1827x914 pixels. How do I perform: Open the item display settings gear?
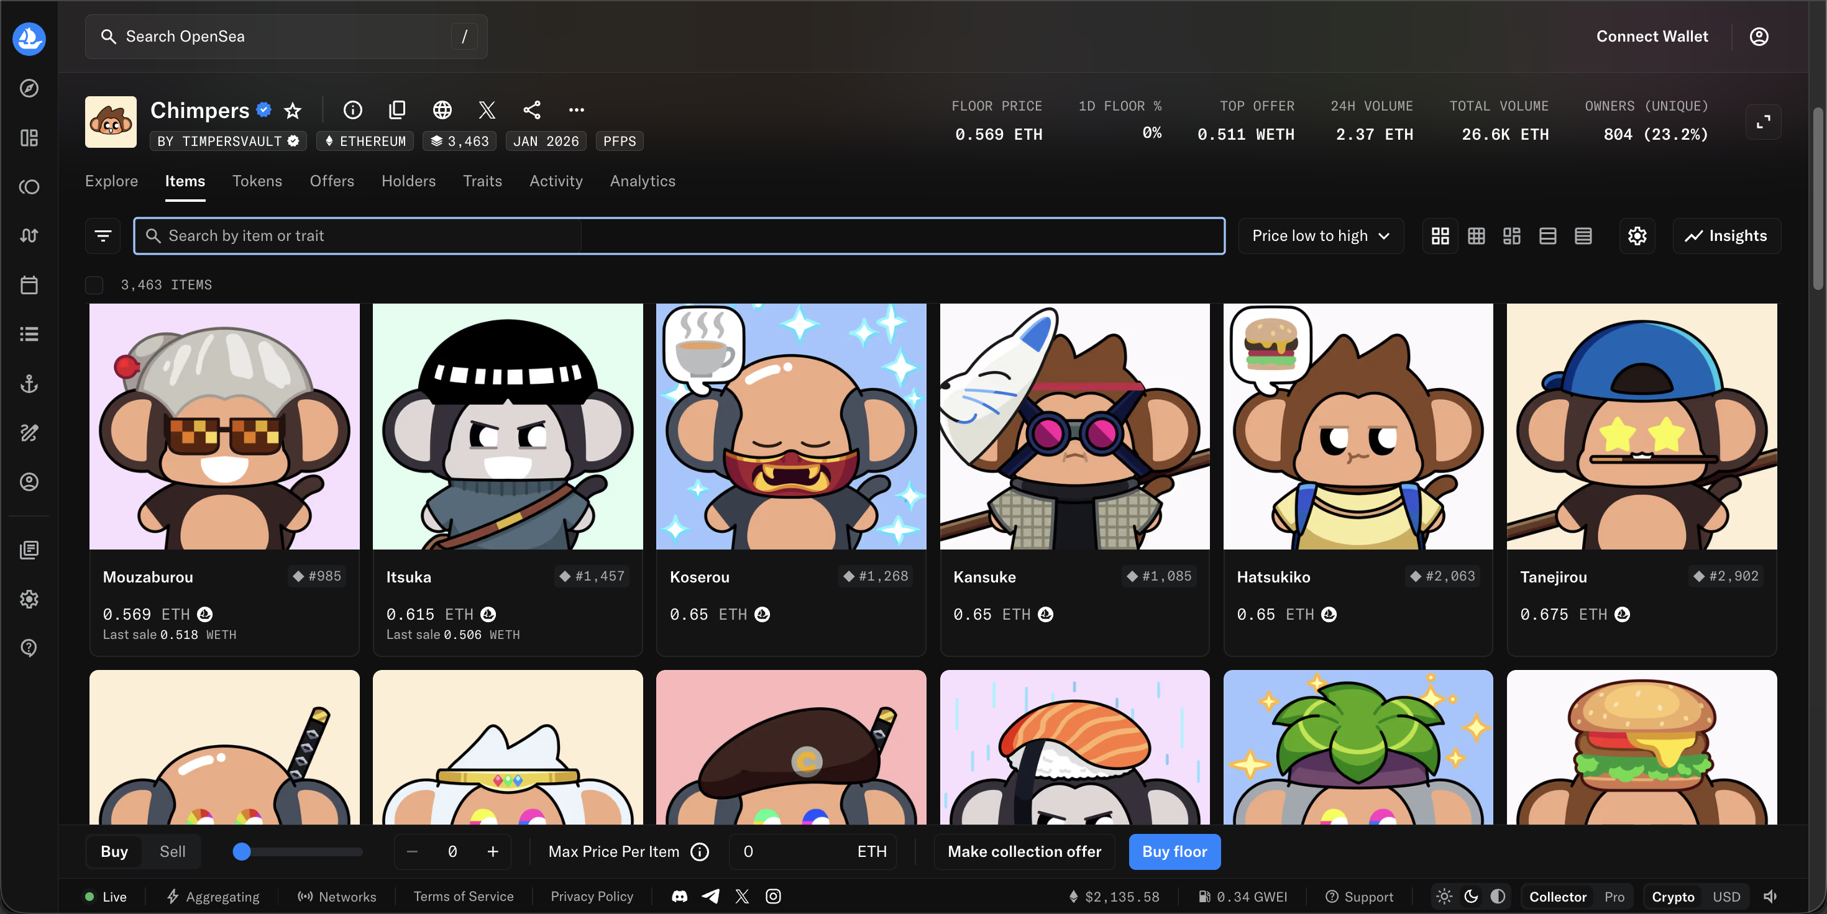coord(1637,236)
